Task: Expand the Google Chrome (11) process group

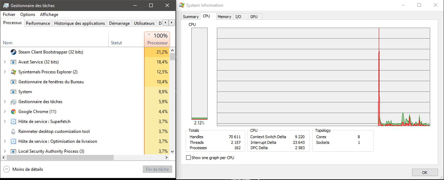Action: pyautogui.click(x=5, y=112)
